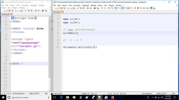Viewport: 179px width, 100px height.
Task: Select the index.html document tab
Action: (6, 14)
